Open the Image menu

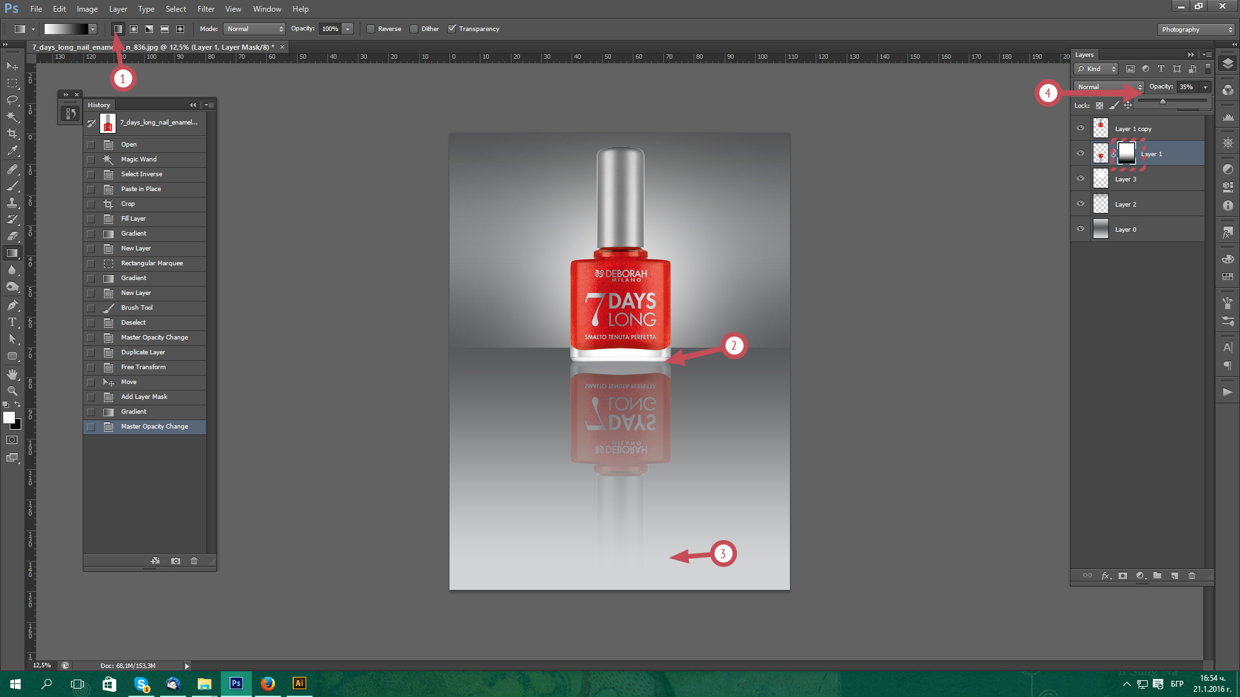[87, 9]
